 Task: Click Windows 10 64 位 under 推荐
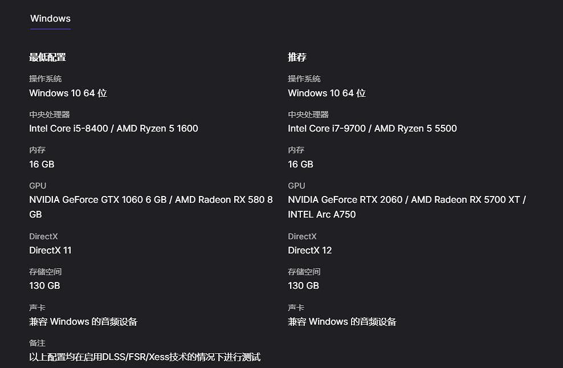[x=327, y=93]
